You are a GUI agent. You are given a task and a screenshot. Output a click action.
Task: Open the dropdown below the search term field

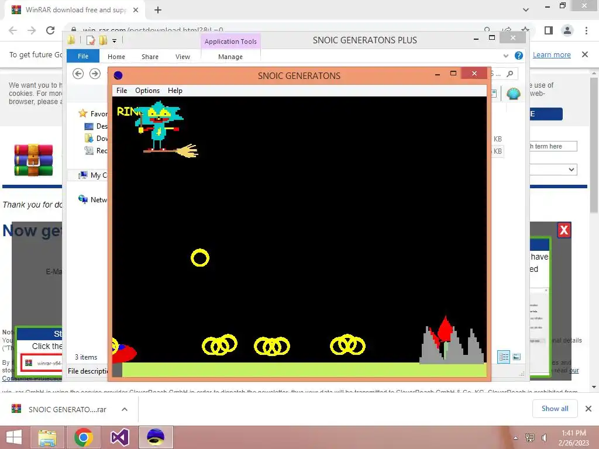[x=553, y=170]
